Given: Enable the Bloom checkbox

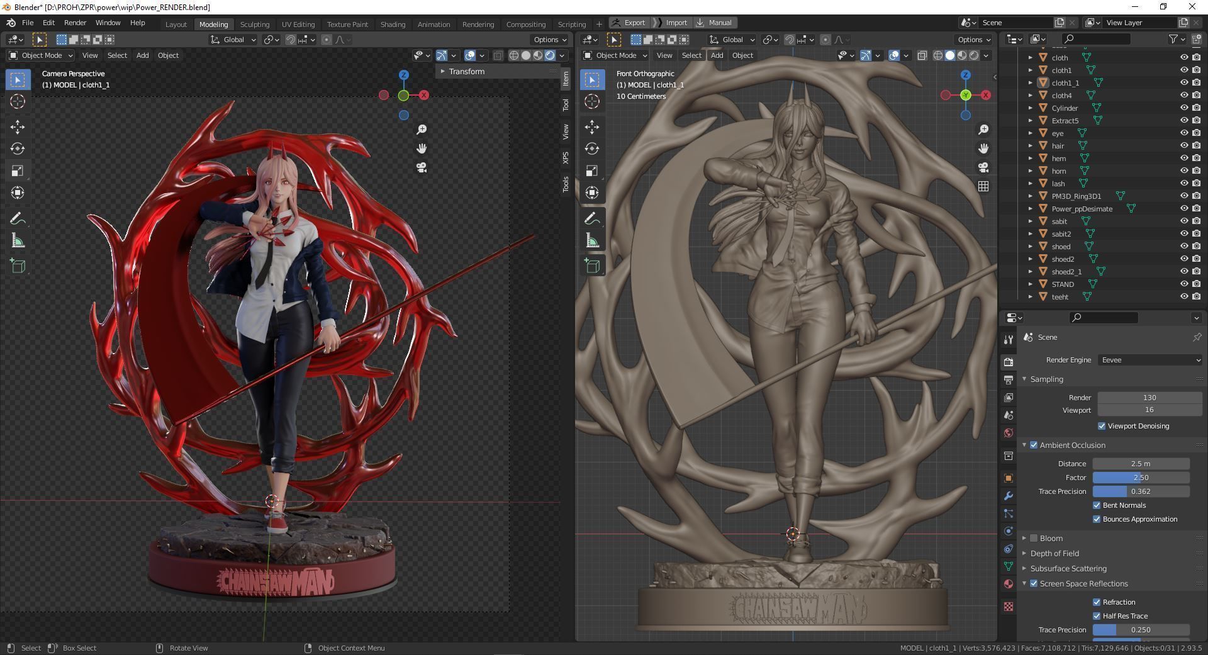Looking at the screenshot, I should click(1034, 538).
